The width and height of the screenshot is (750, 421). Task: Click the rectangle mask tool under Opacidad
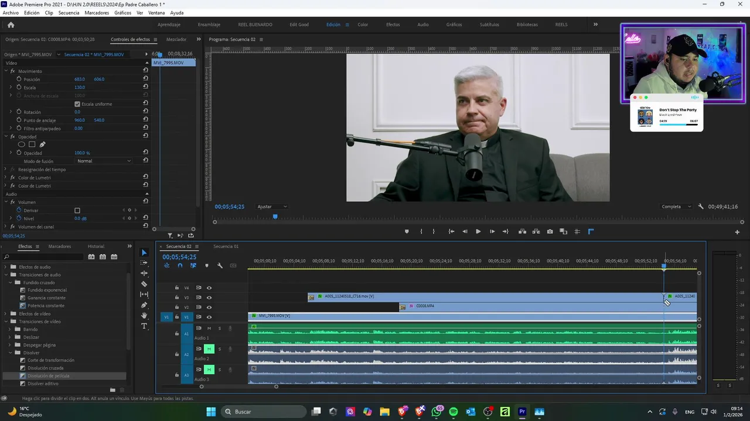point(32,144)
